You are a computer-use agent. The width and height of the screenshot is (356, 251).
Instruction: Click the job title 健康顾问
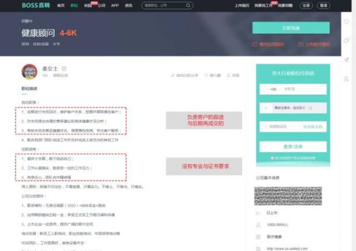(x=38, y=33)
